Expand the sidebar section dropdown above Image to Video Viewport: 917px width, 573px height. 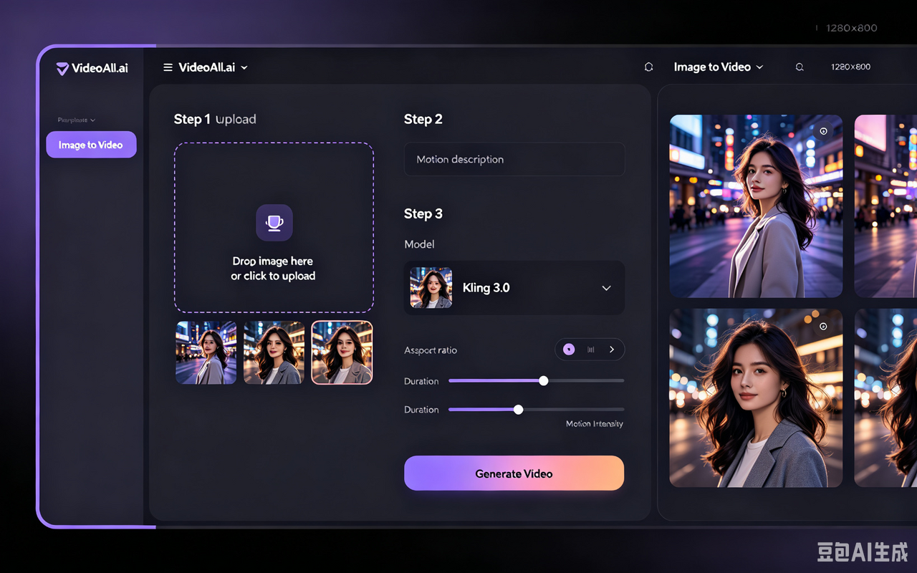point(77,120)
